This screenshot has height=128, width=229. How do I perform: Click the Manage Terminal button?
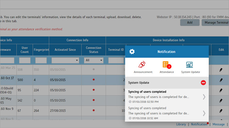point(215,23)
